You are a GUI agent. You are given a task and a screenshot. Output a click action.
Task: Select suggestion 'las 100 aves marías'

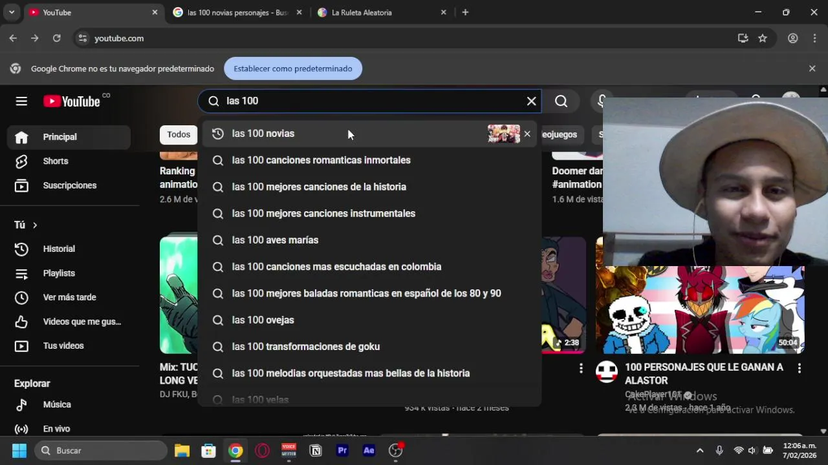[369, 240]
